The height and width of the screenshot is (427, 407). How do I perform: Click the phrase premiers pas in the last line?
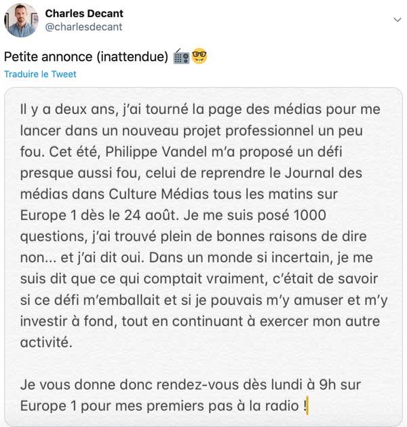[x=189, y=406]
